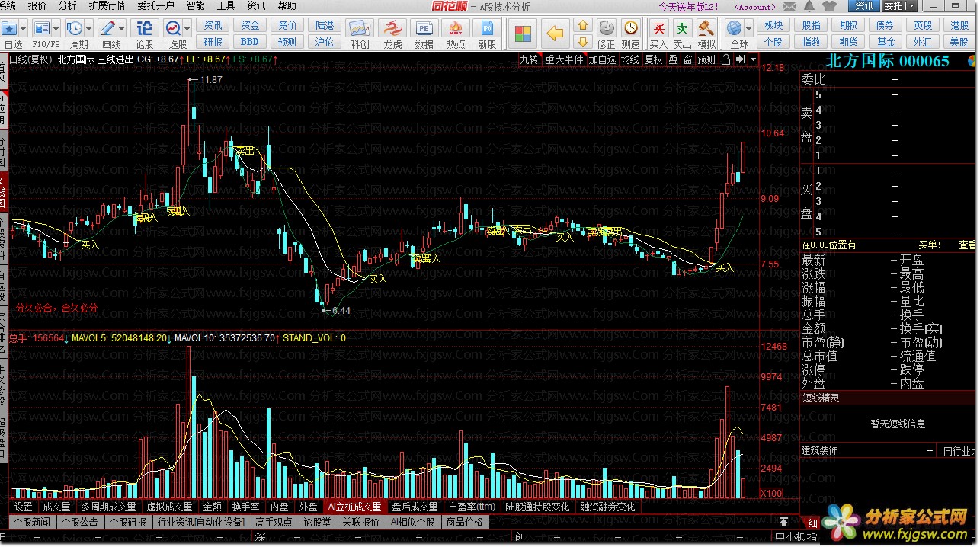
Task: Click the 周期 clock icon
Action: (x=75, y=28)
